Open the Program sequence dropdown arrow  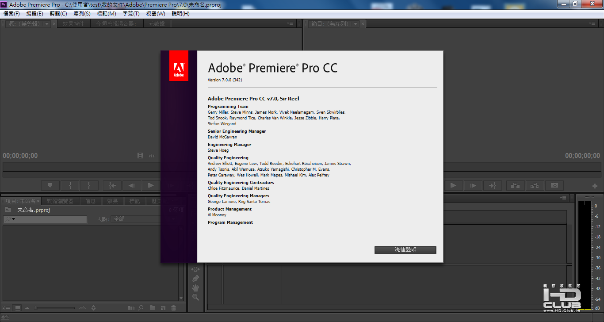point(355,24)
